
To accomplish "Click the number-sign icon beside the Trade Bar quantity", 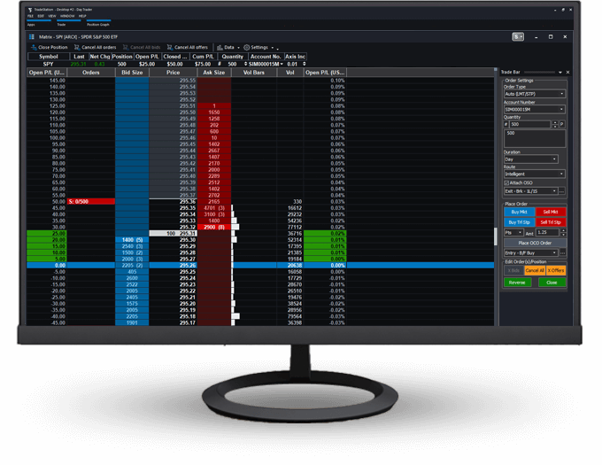I will (506, 124).
